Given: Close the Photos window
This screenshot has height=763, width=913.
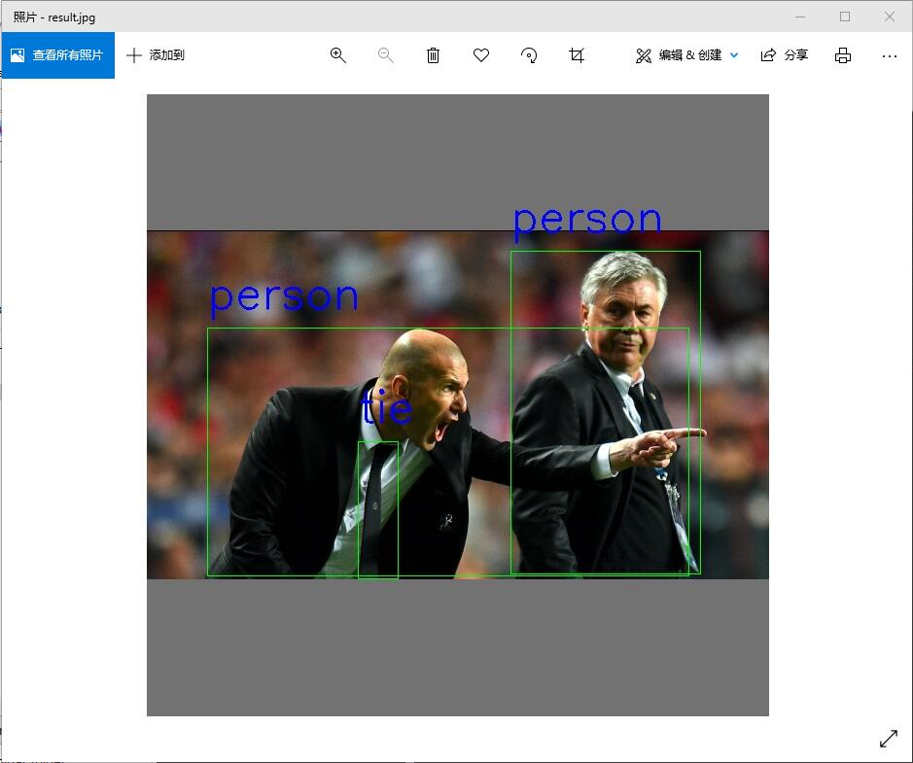Looking at the screenshot, I should pos(889,17).
